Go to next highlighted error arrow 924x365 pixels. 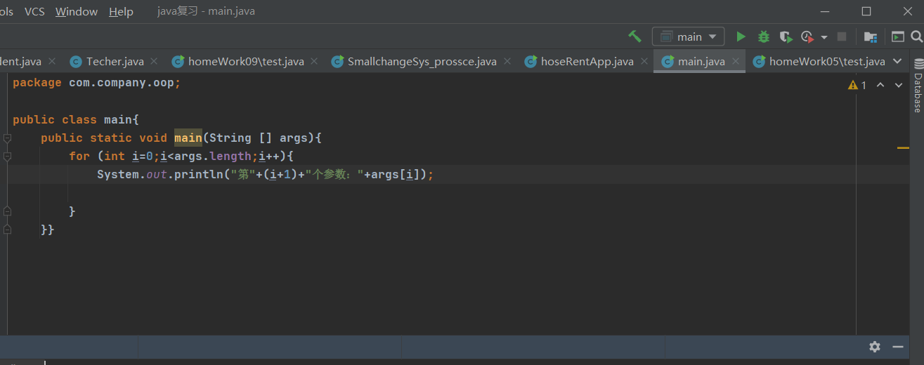pos(899,85)
